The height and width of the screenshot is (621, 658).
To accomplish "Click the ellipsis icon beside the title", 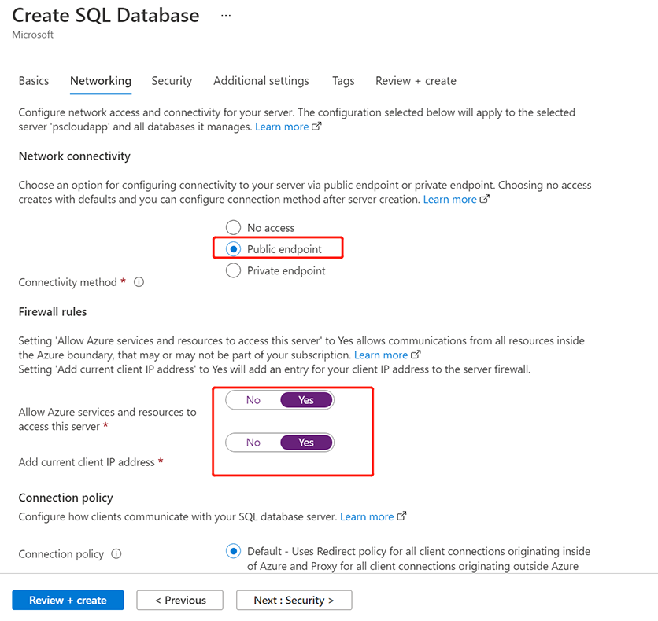I will [226, 16].
